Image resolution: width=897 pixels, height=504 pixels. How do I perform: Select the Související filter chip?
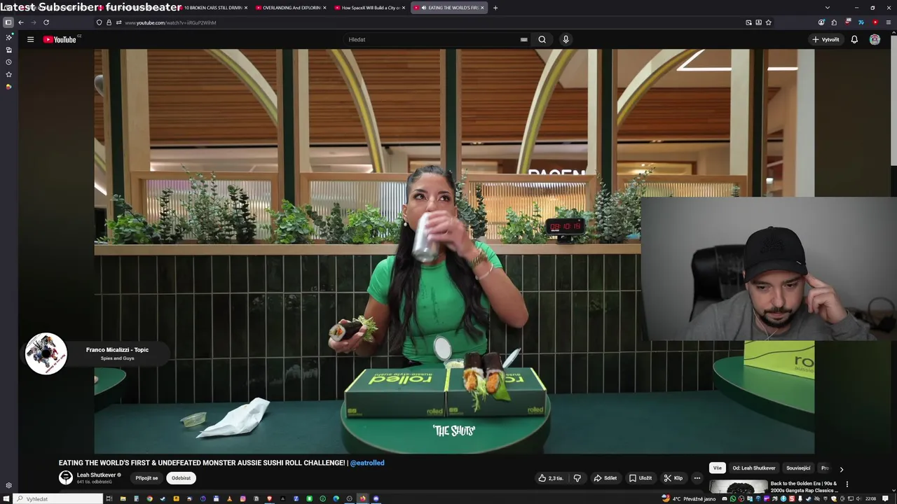tap(798, 468)
